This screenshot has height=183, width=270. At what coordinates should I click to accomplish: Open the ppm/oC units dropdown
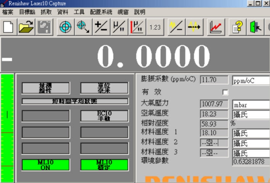click(x=251, y=80)
